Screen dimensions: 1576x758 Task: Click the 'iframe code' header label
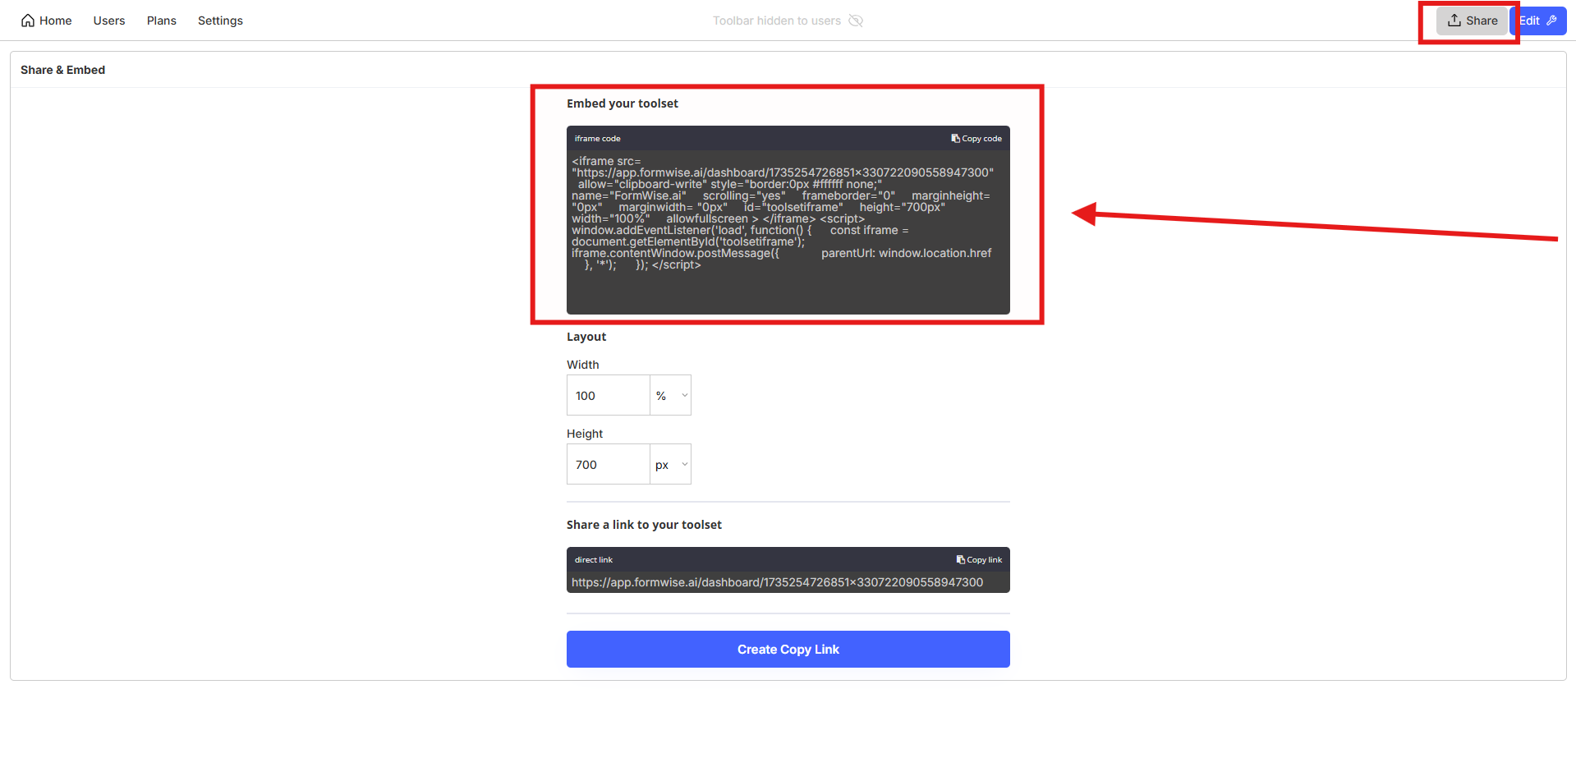597,139
